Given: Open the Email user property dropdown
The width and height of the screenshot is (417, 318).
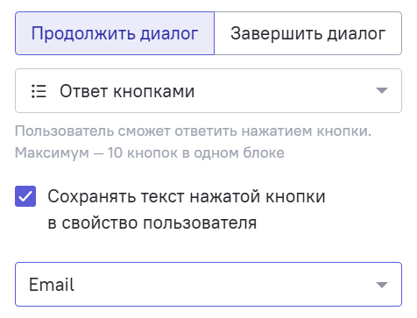Looking at the screenshot, I should click(x=208, y=285).
